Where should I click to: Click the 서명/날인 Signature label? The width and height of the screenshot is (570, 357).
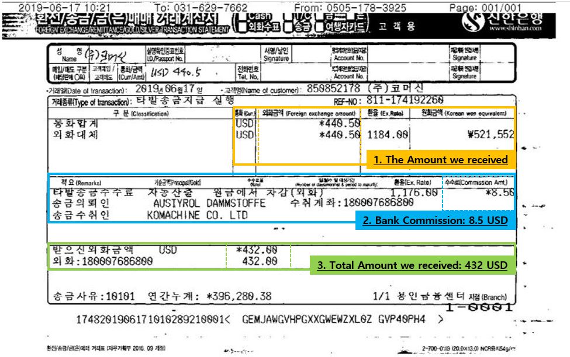click(x=277, y=54)
